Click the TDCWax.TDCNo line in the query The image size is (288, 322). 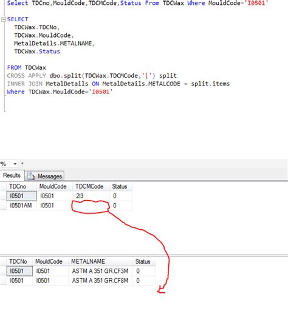pos(37,27)
